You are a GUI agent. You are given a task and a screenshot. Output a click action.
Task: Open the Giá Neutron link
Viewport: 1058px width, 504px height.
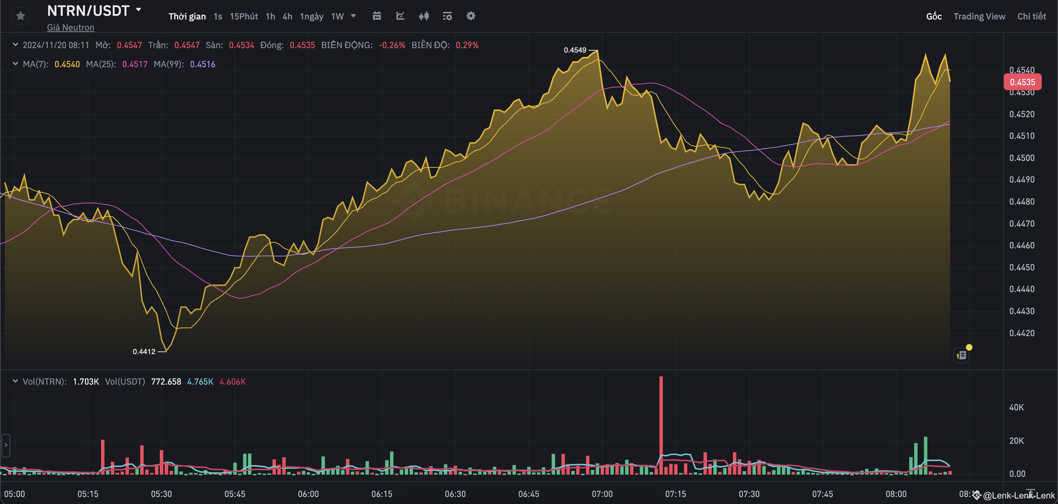coord(70,27)
